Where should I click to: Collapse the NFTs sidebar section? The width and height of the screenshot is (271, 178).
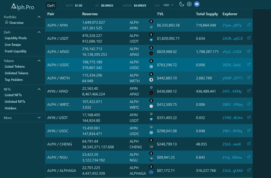39,89
